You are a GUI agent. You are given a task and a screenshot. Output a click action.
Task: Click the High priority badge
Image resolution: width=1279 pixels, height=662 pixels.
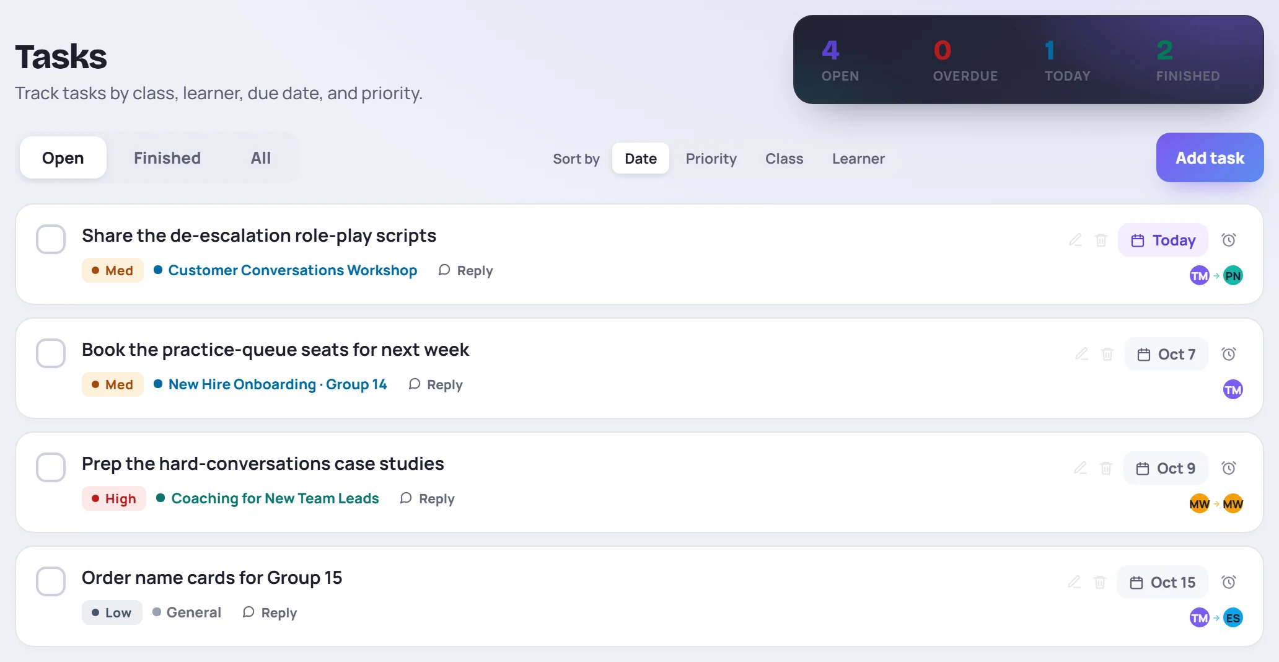click(x=114, y=498)
